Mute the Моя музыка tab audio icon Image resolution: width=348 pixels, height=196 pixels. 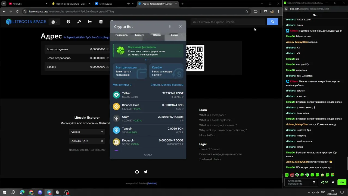[x=128, y=4]
